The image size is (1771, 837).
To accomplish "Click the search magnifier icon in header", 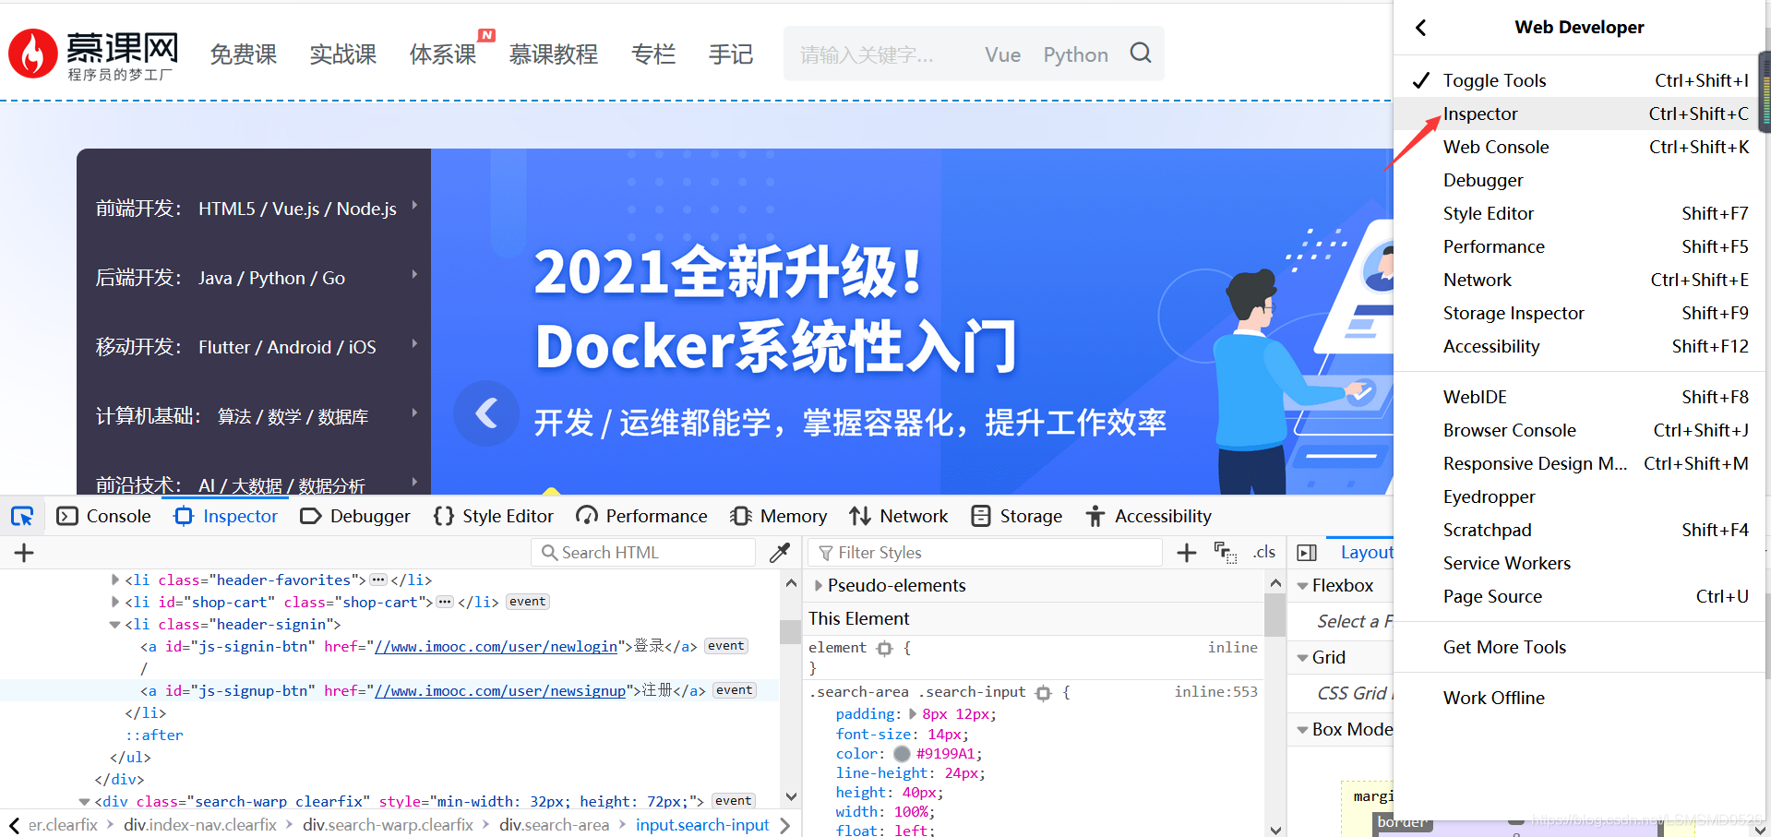I will pos(1141,54).
